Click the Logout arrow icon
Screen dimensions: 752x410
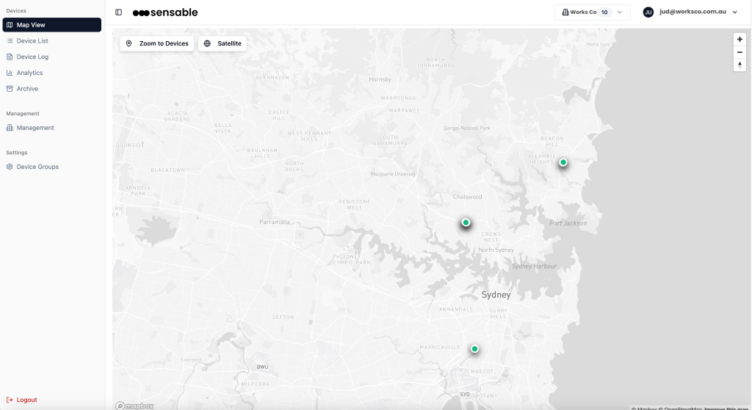coord(10,400)
